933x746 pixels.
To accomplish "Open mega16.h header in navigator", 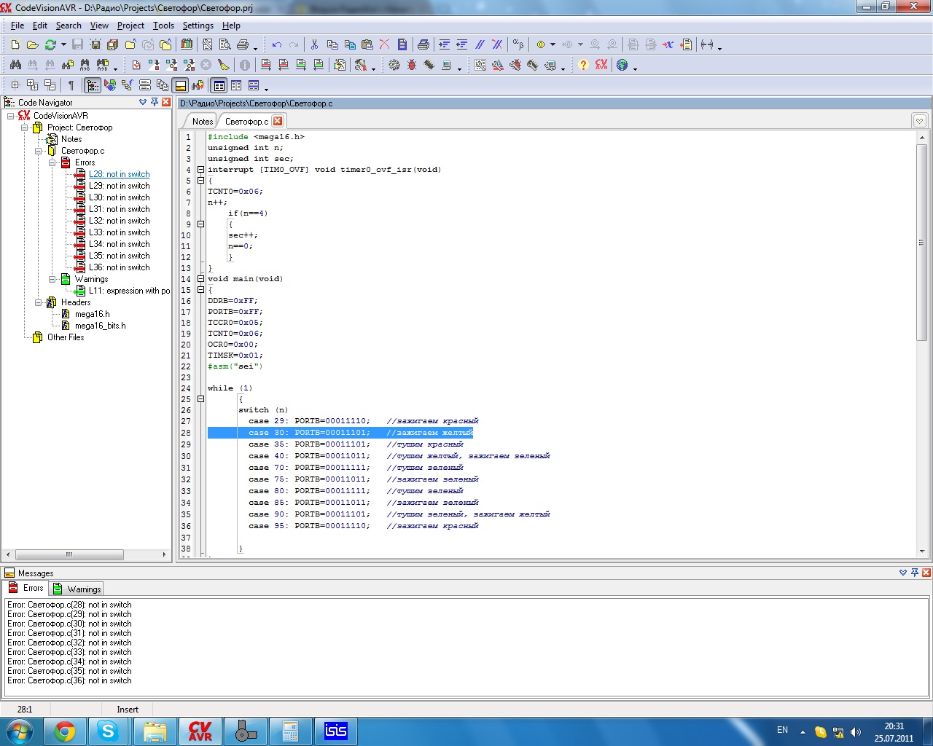I will [x=93, y=314].
